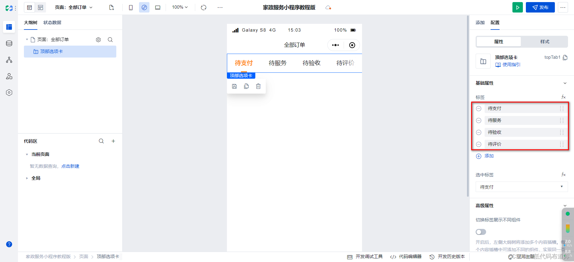This screenshot has width=574, height=262.
Task: Remove the 待验收 tab label
Action: 479,132
